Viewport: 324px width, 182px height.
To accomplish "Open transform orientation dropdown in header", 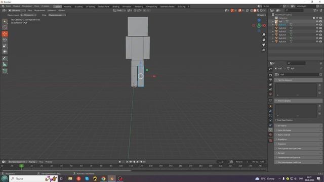I will click(119, 10).
